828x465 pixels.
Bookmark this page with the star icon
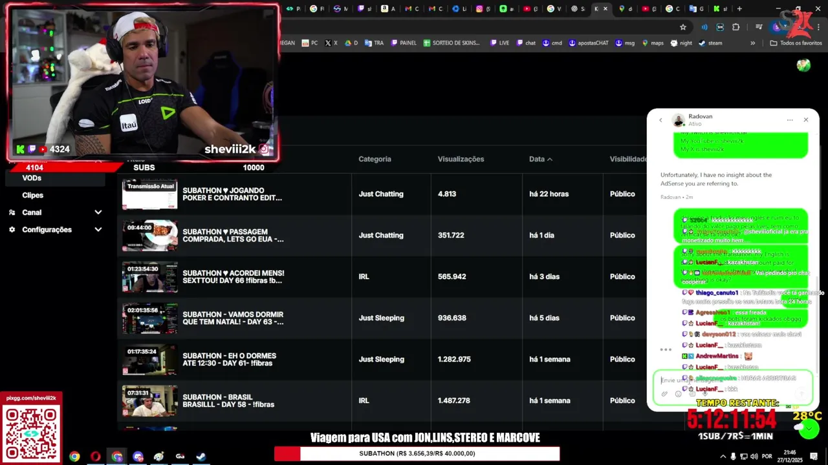click(682, 27)
